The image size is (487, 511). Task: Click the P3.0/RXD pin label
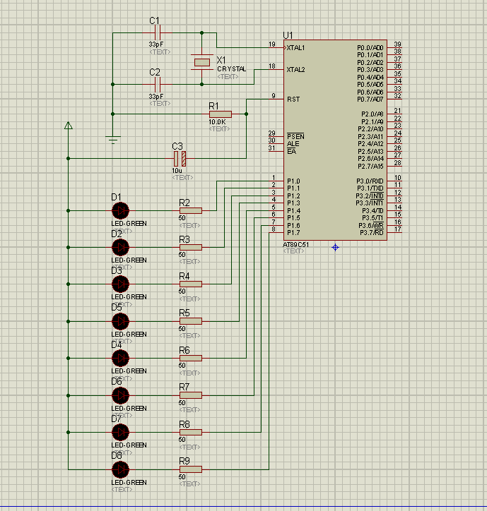(x=370, y=181)
